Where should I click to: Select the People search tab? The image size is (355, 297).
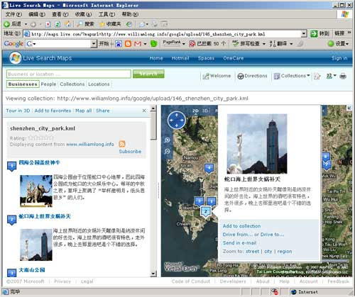(48, 84)
